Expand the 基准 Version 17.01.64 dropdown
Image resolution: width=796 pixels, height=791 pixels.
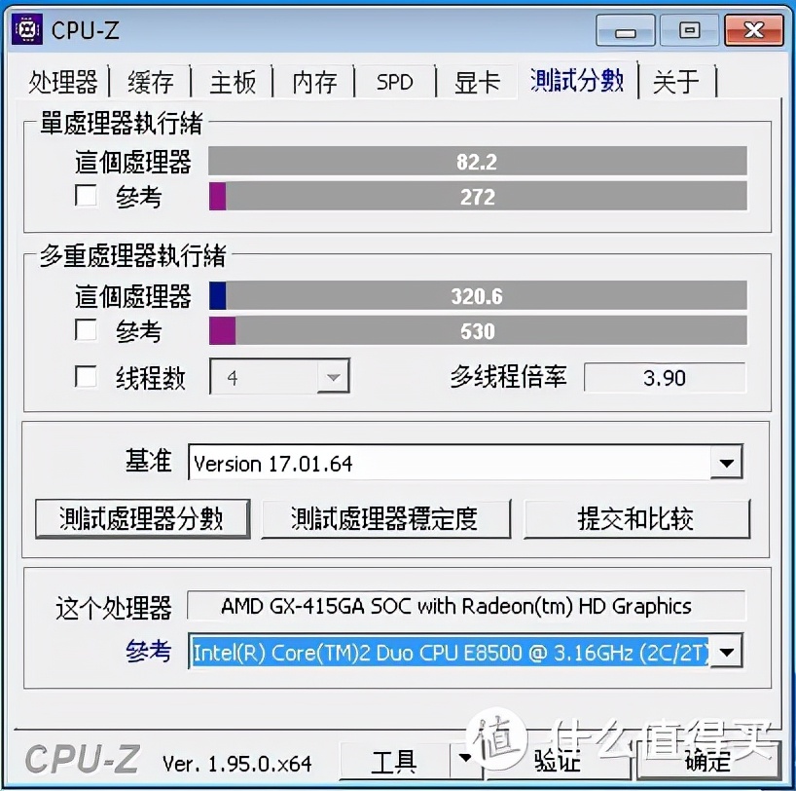[465, 462]
